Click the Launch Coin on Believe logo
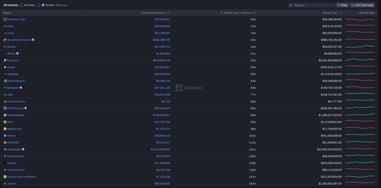The height and width of the screenshot is (188, 381). 5,177
